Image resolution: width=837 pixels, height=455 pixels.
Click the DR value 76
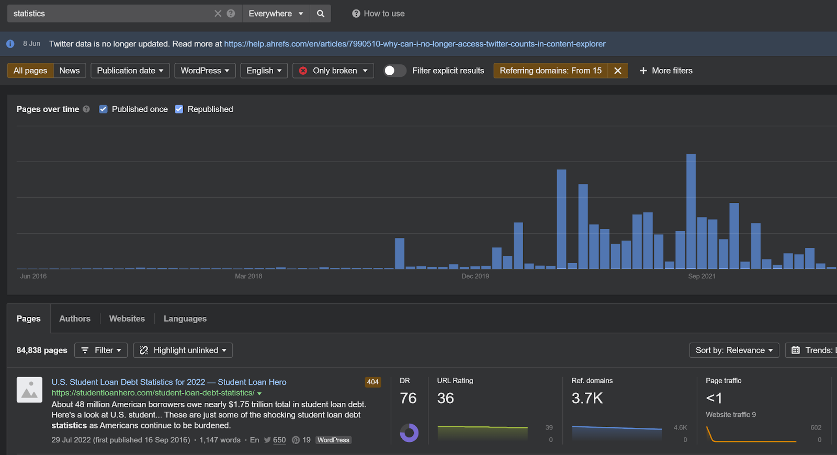(x=408, y=399)
